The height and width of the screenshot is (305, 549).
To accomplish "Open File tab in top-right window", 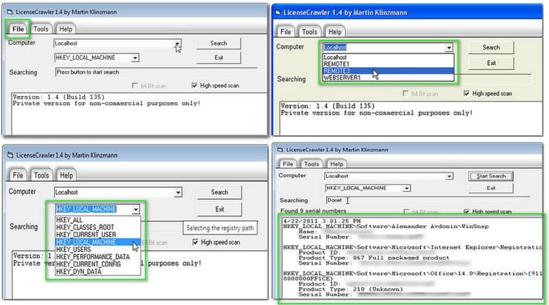I will click(x=285, y=32).
